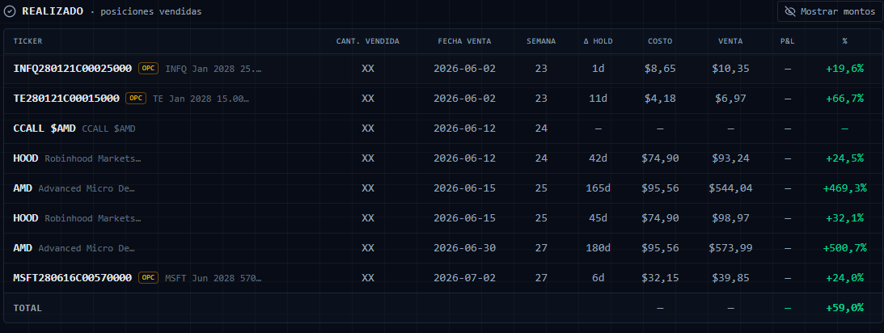884x333 pixels.
Task: Click the +24,5% percentage value
Action: tap(844, 158)
